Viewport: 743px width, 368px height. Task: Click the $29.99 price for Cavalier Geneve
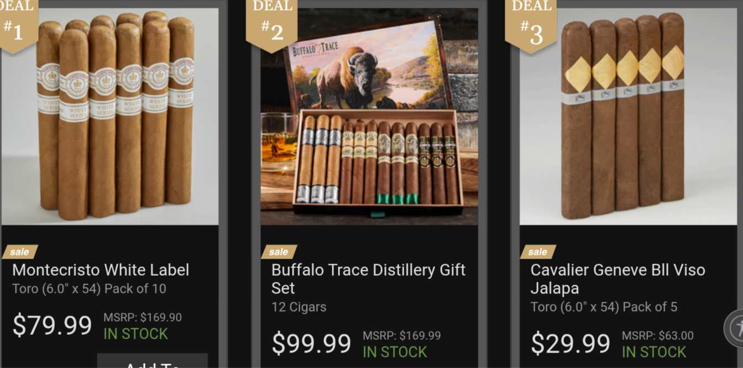570,344
